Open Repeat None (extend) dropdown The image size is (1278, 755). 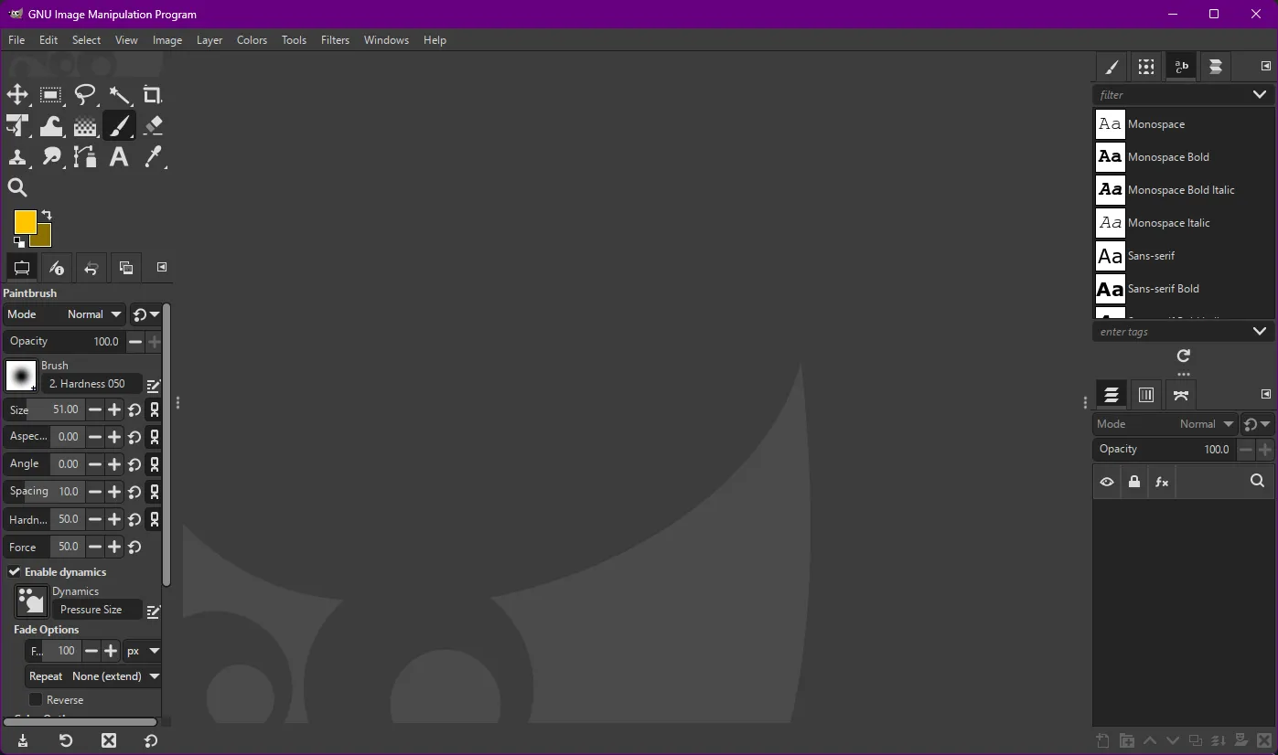click(93, 677)
